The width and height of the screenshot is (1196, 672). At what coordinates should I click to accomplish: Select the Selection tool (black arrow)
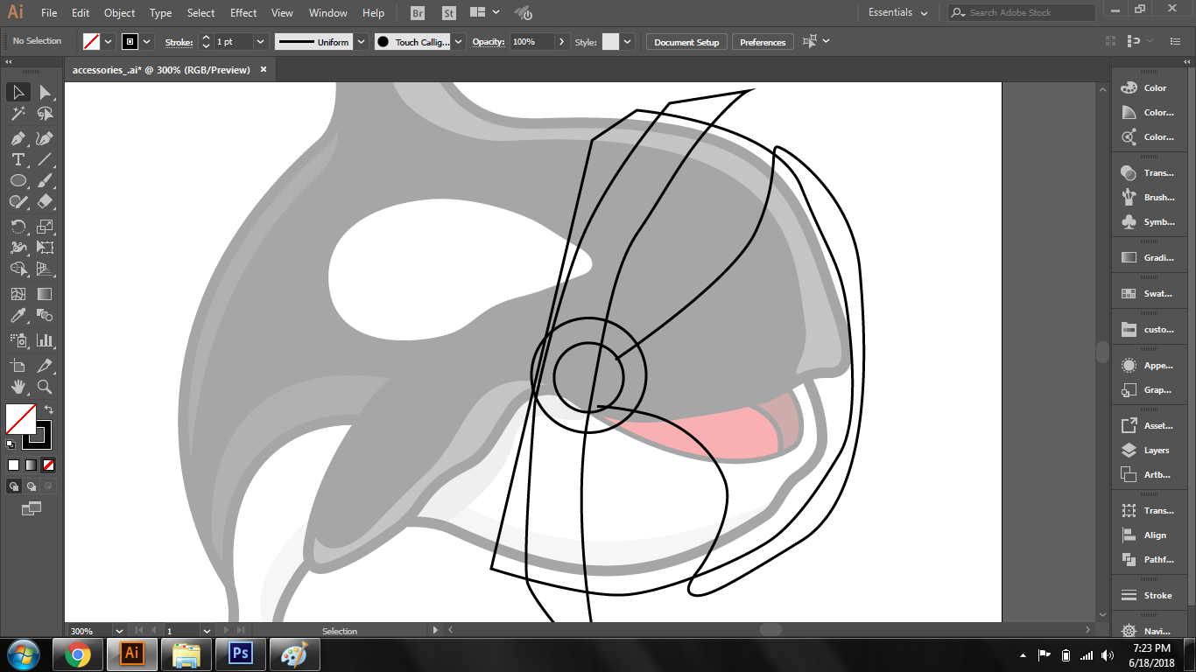pyautogui.click(x=18, y=92)
